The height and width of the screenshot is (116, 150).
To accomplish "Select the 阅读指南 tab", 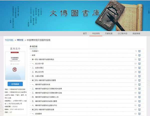I will coord(136,33).
